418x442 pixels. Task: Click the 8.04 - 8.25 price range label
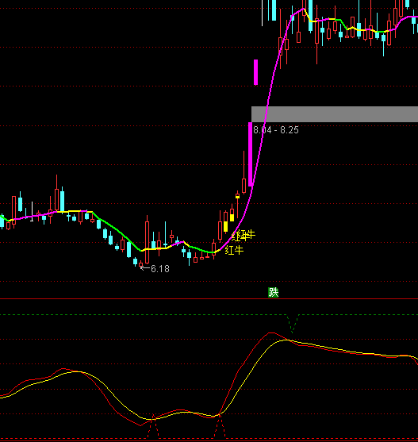pos(276,130)
